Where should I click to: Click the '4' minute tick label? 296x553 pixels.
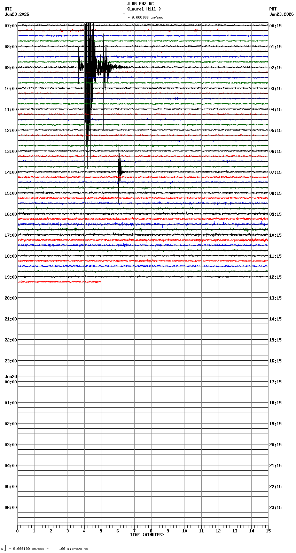point(84,531)
